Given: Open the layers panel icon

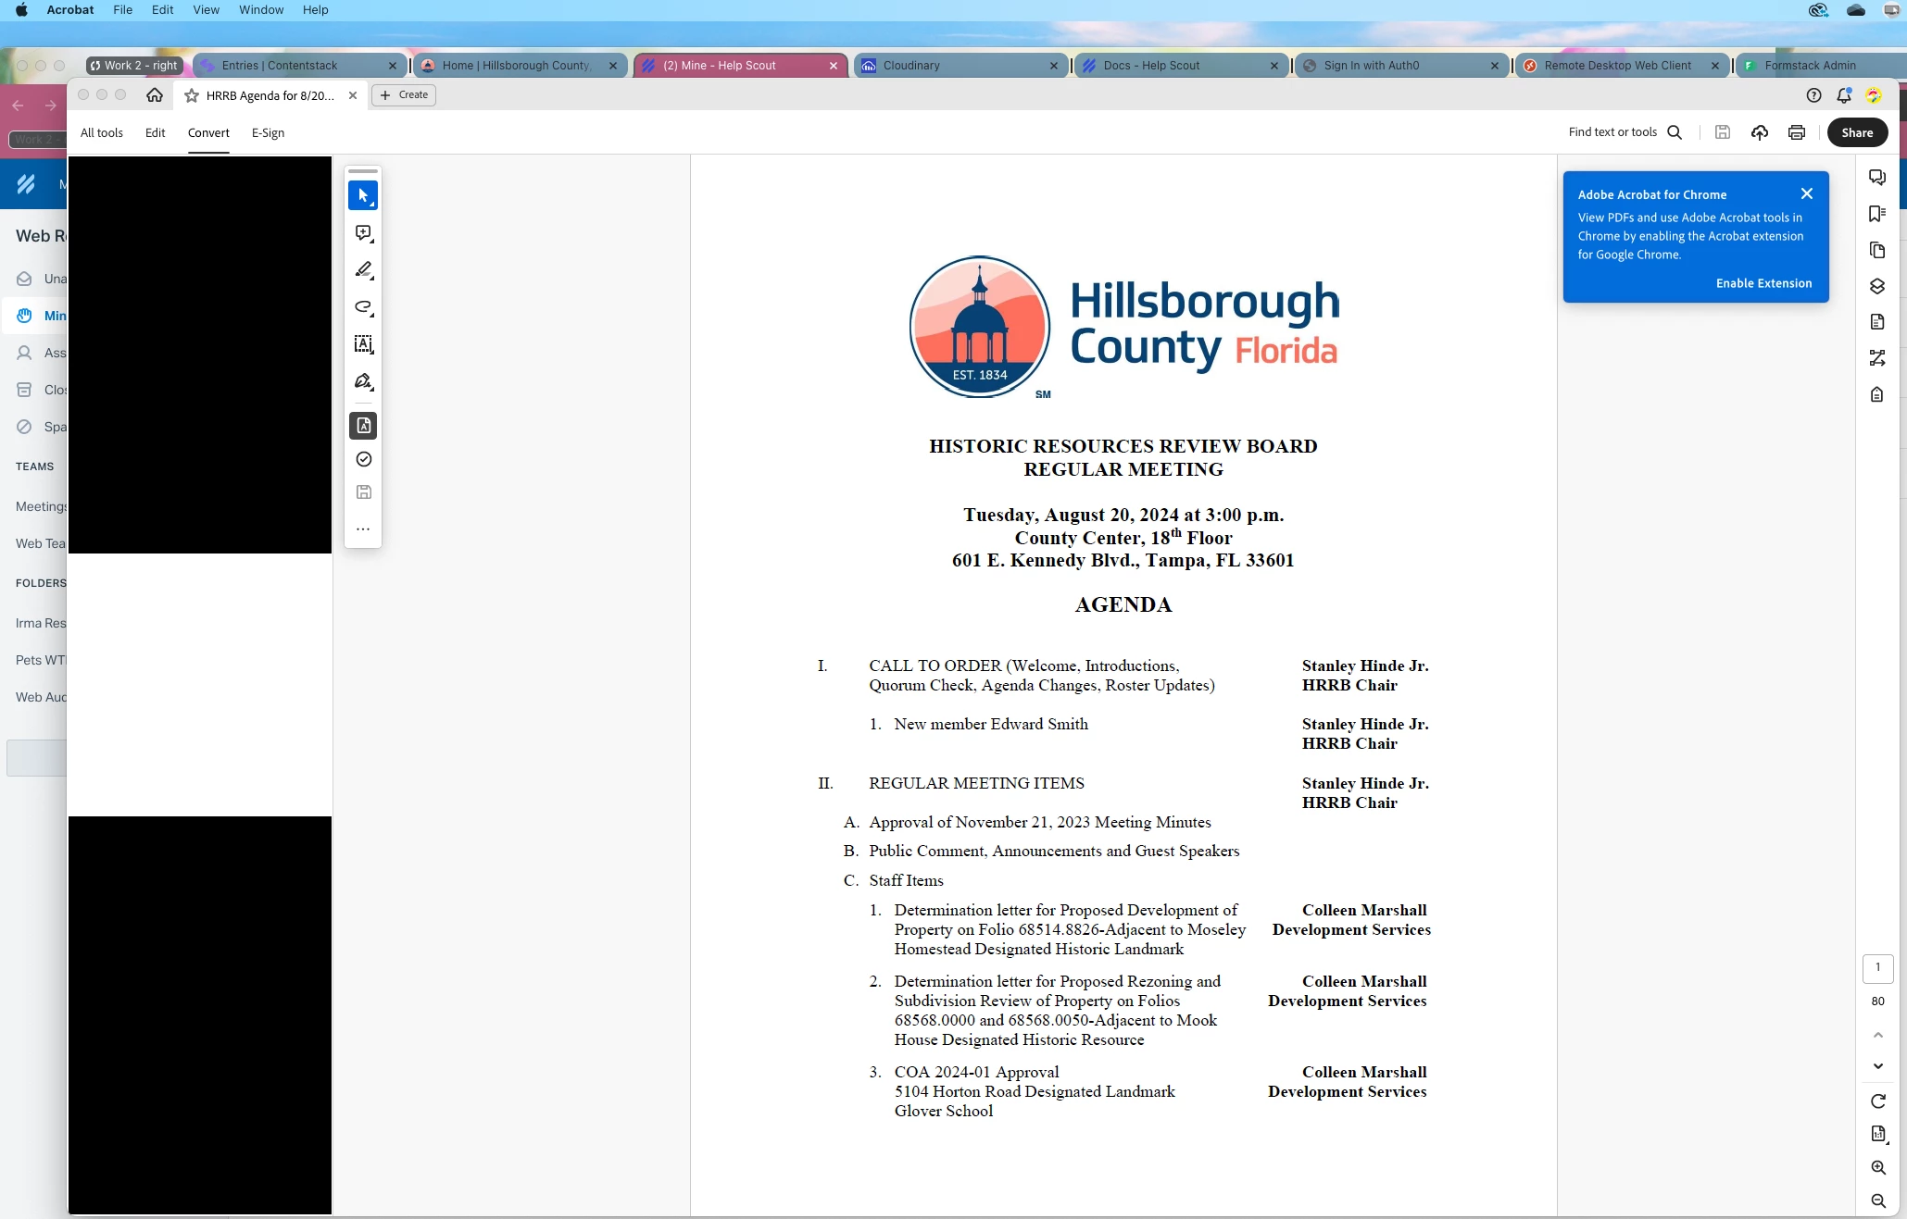Looking at the screenshot, I should pyautogui.click(x=1877, y=286).
